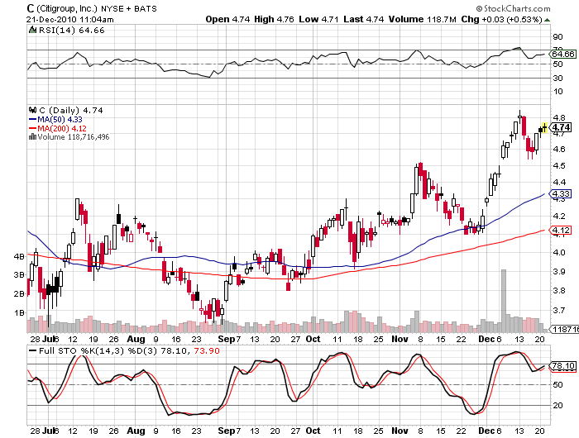
Task: Click the 3.7 price axis label
Action: coord(558,311)
